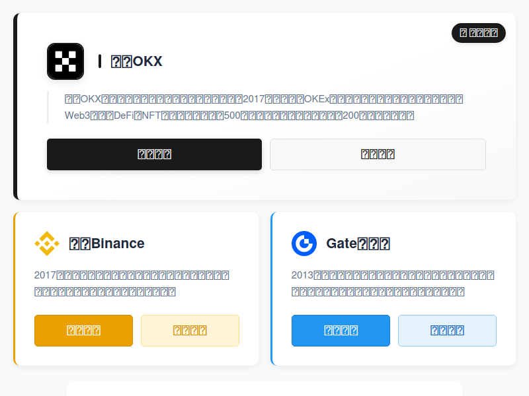Screen dimensions: 529x396
Task: Click the Gate blue circular logo
Action: tap(304, 244)
